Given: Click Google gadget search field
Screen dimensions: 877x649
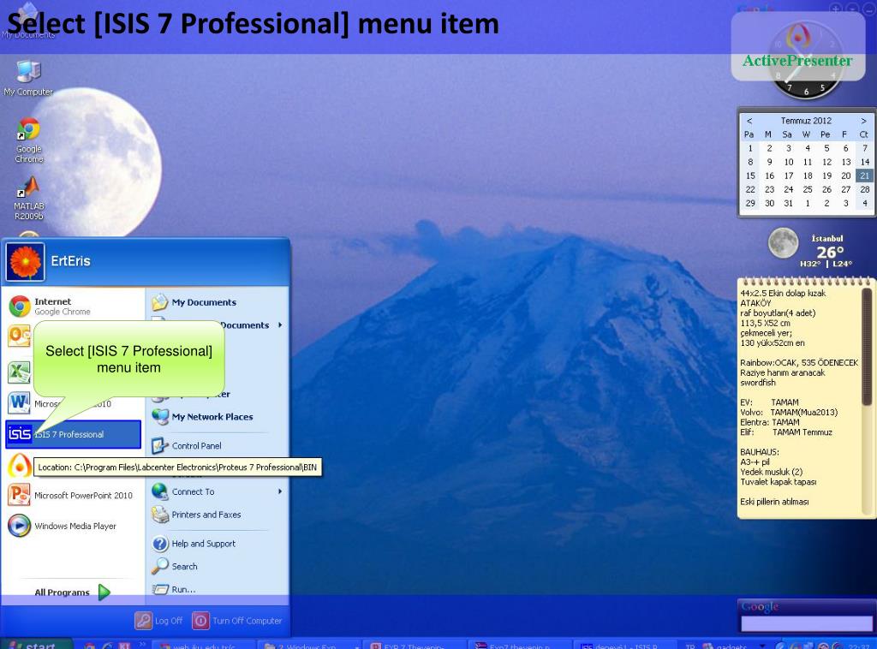Looking at the screenshot, I should tap(806, 624).
